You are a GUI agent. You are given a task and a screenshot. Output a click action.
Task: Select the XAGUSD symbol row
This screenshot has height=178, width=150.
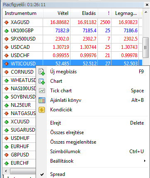tap(73, 22)
